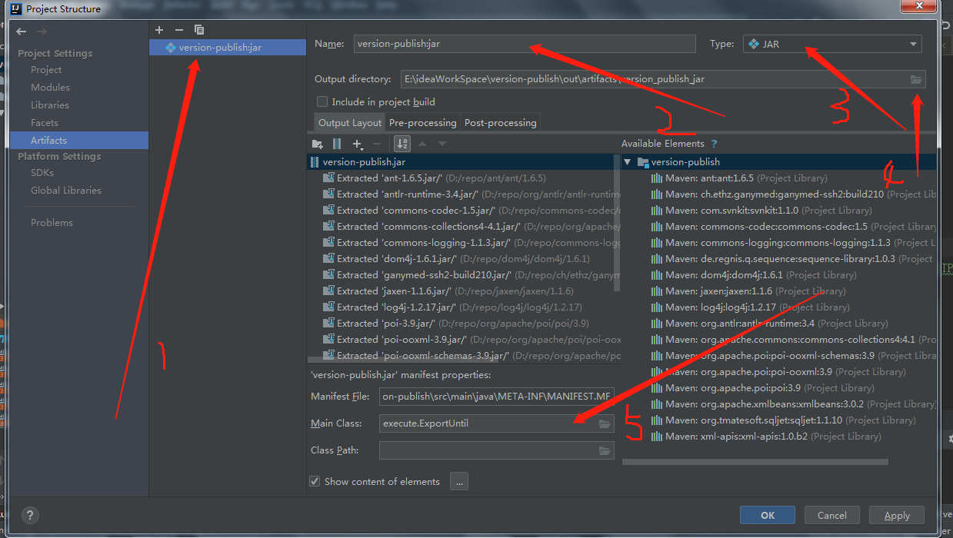Viewport: 953px width, 538px height.
Task: Click the Manifest File path field
Action: 497,397
